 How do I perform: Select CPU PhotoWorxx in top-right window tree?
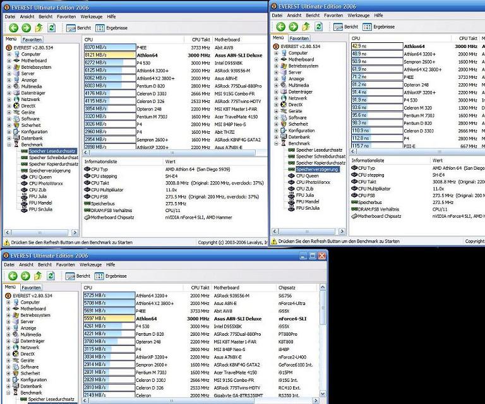313,182
